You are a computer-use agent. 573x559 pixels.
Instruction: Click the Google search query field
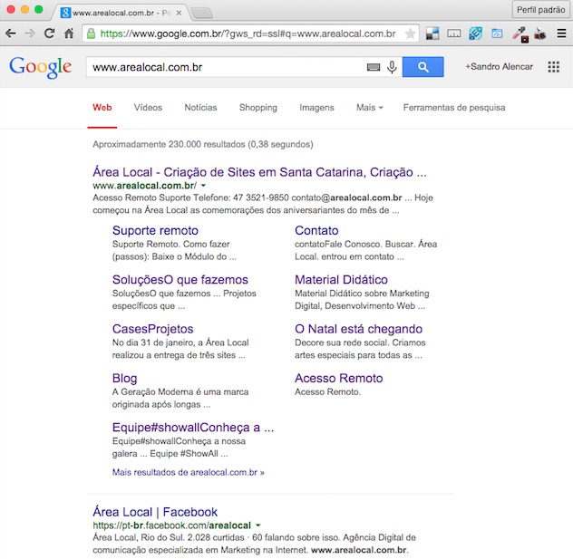click(227, 67)
